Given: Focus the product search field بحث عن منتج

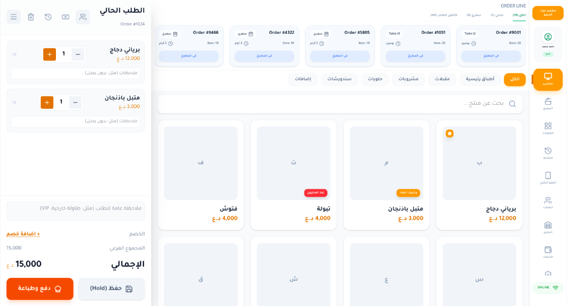Looking at the screenshot, I should [x=340, y=104].
